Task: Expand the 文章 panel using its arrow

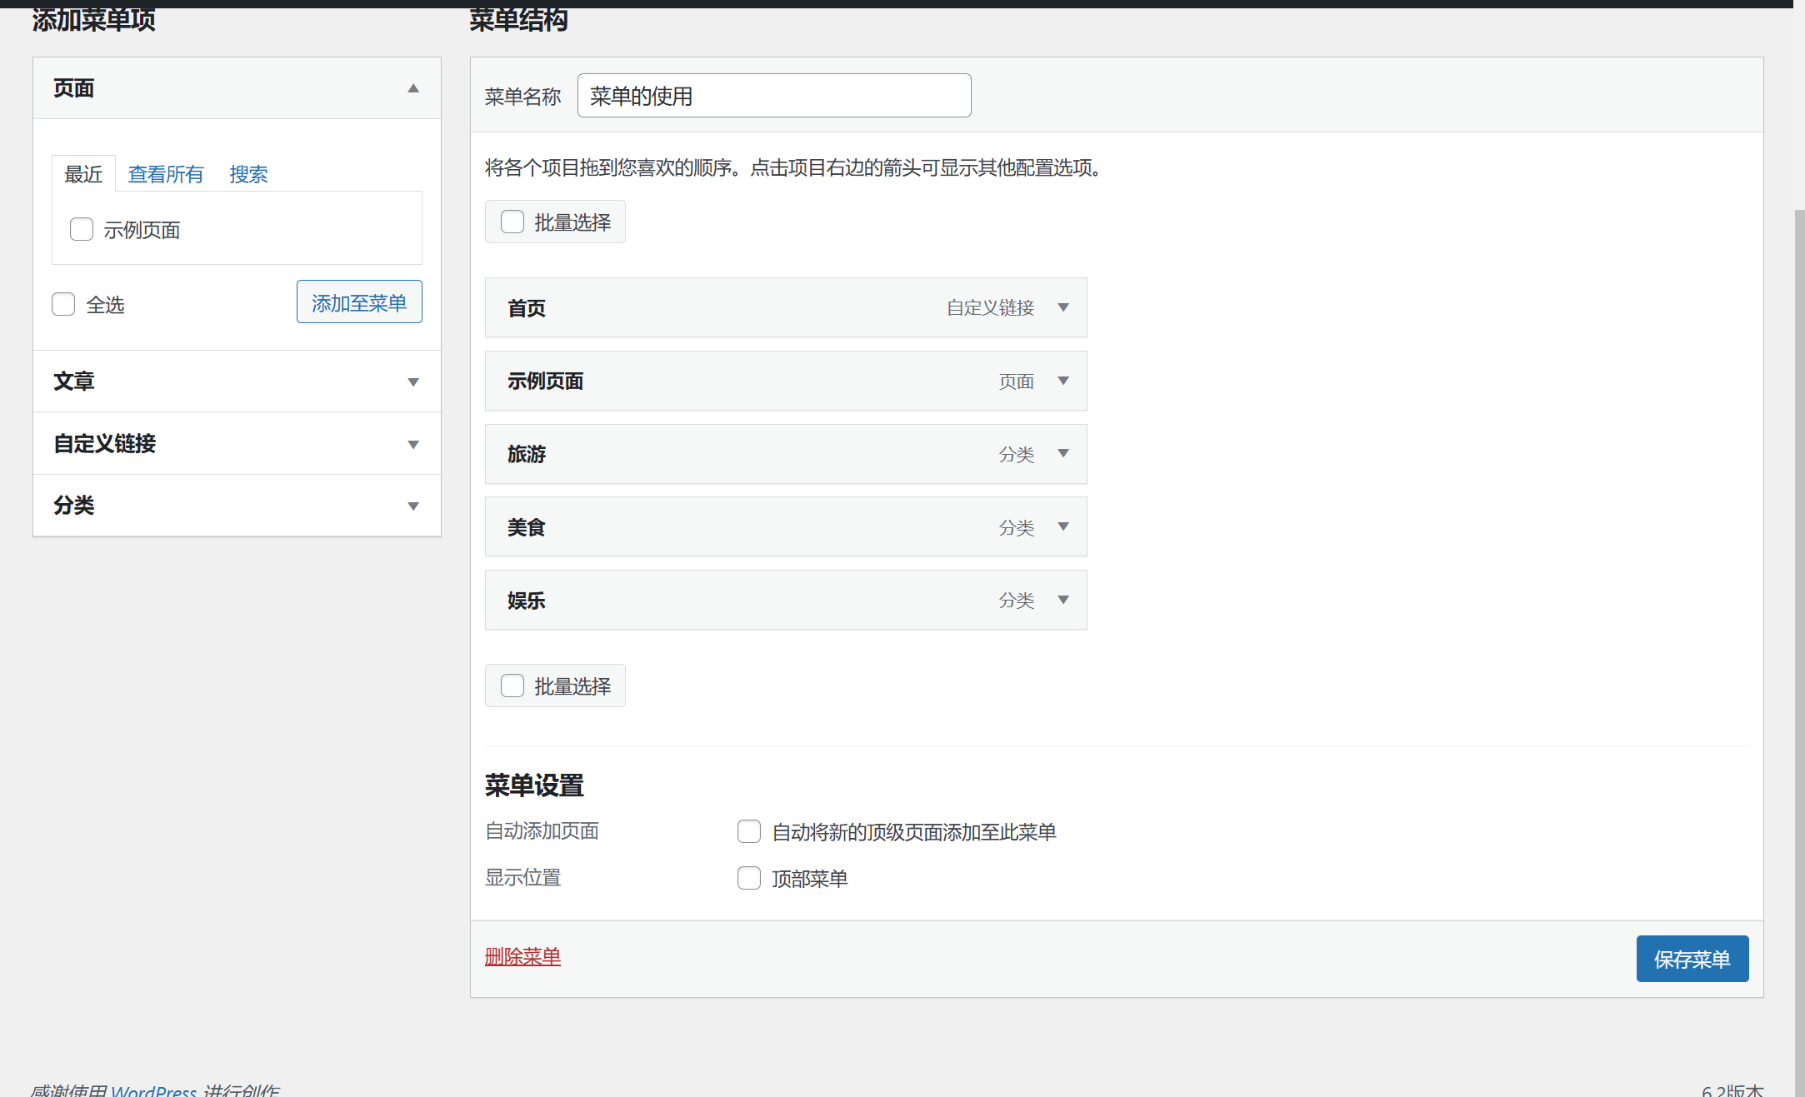Action: pos(412,382)
